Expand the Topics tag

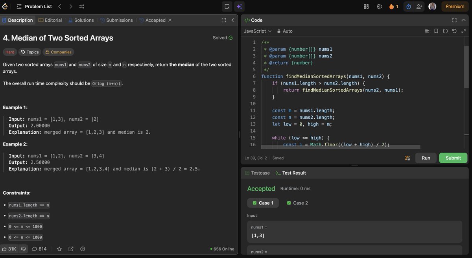(30, 52)
